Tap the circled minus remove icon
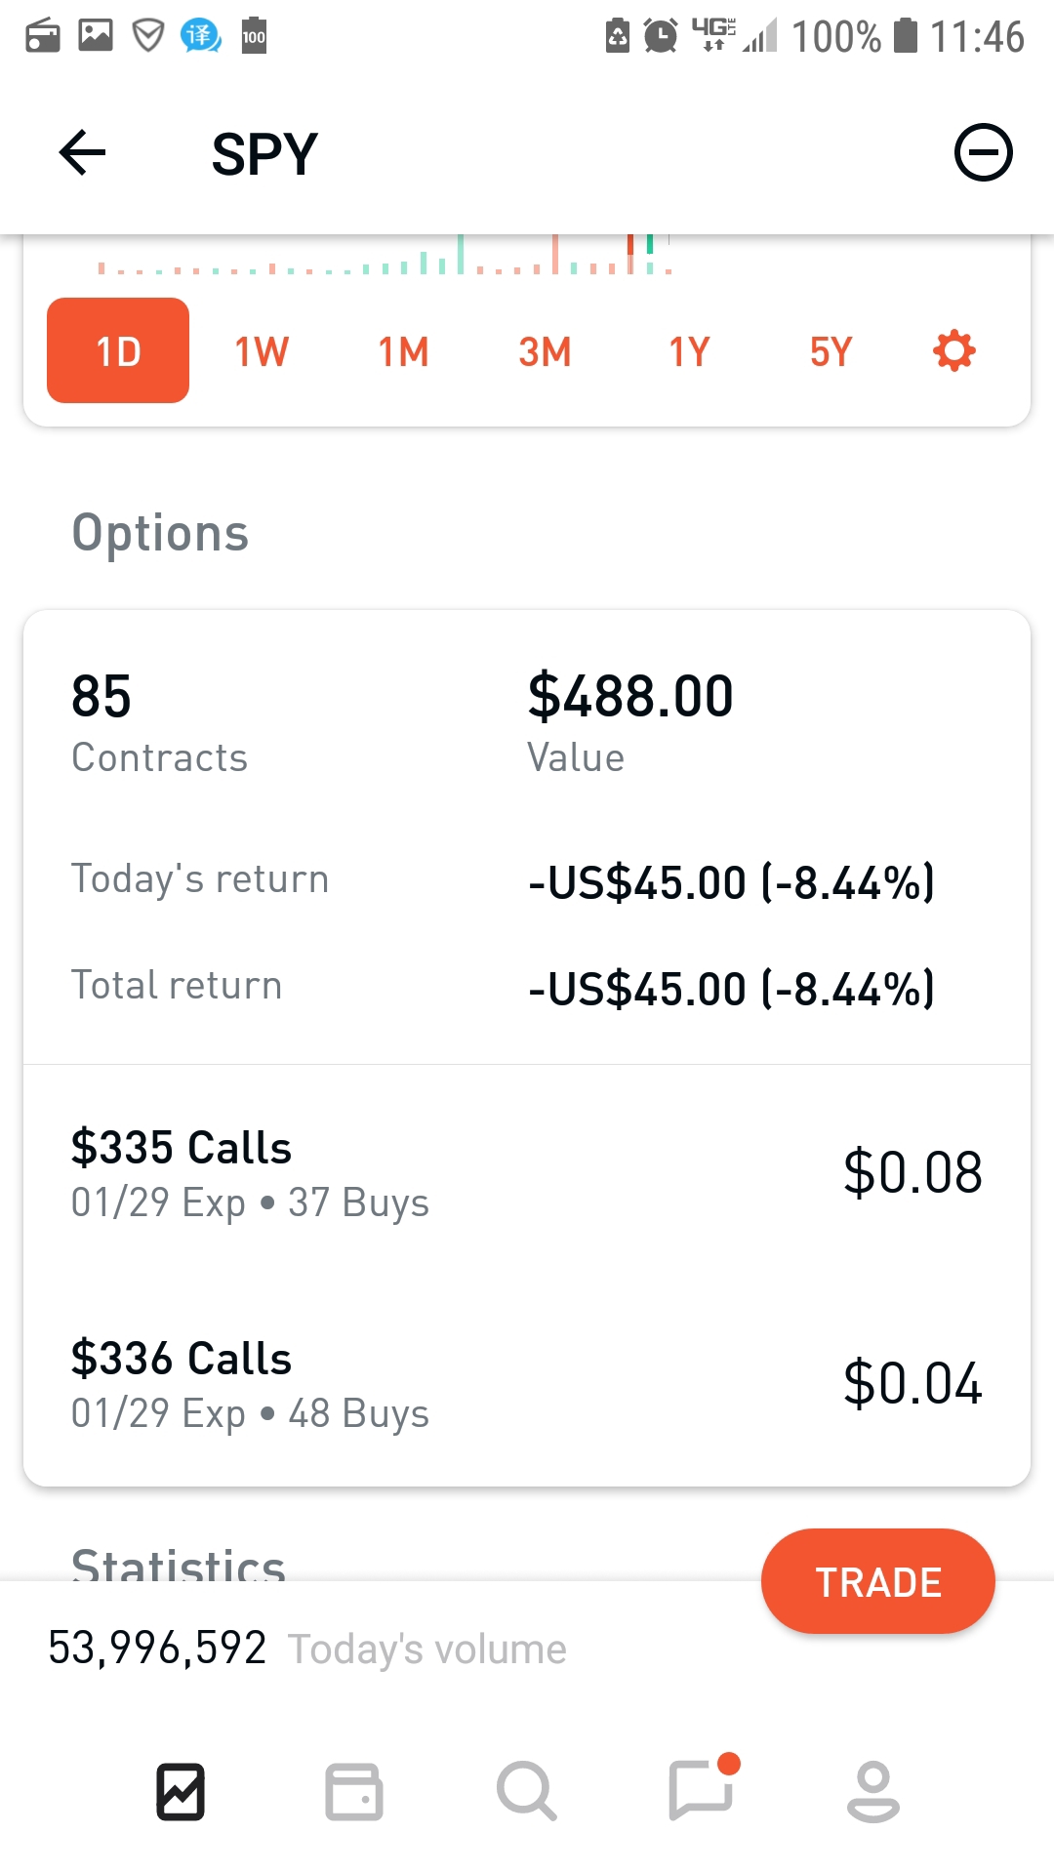 pyautogui.click(x=983, y=153)
